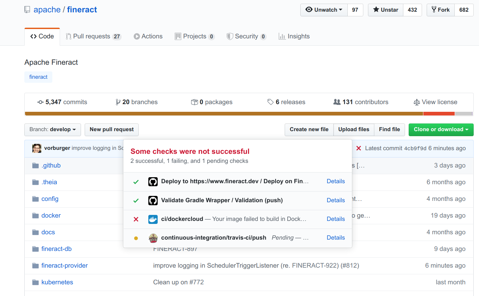Screen dimensions: 479x296
Task: Open the Clone or download dropdown
Action: [x=441, y=130]
